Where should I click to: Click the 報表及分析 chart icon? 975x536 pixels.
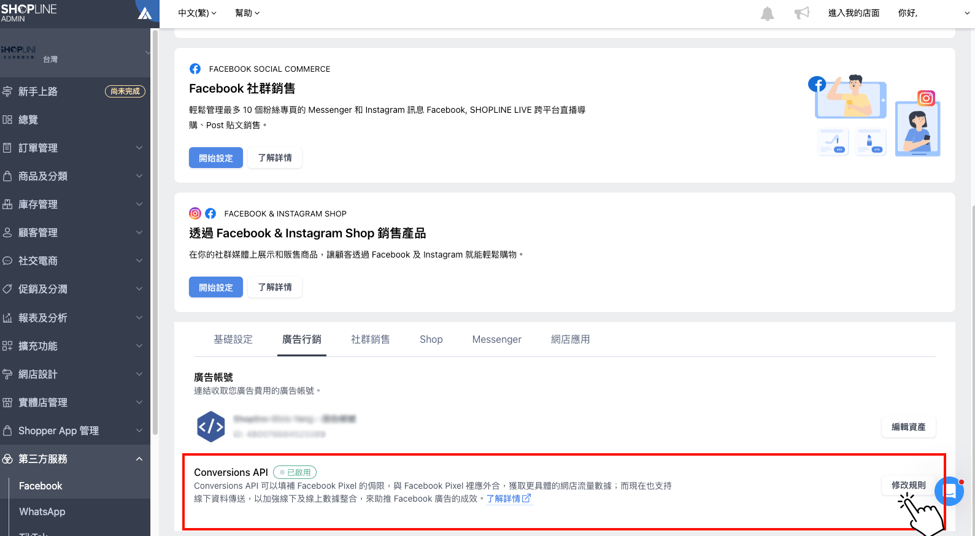[x=7, y=318]
